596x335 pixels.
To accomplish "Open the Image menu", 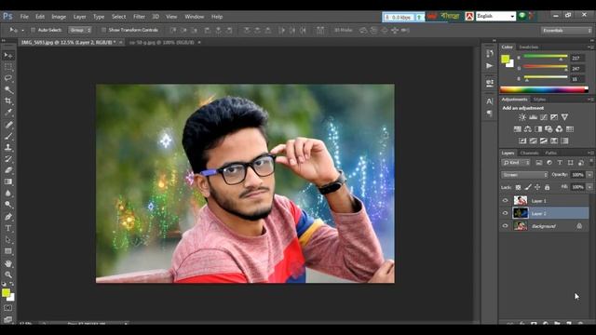I will point(59,17).
